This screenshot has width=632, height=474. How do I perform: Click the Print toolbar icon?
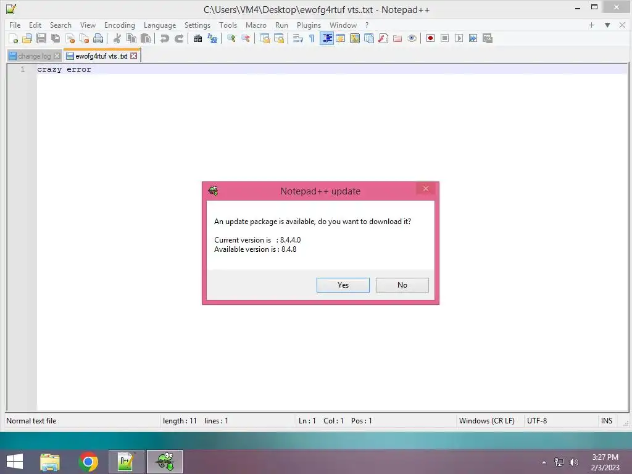98,38
